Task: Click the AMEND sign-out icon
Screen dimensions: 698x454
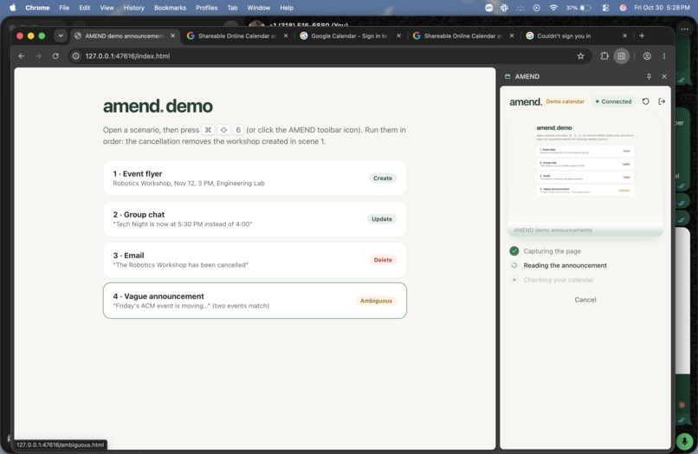Action: pyautogui.click(x=662, y=101)
